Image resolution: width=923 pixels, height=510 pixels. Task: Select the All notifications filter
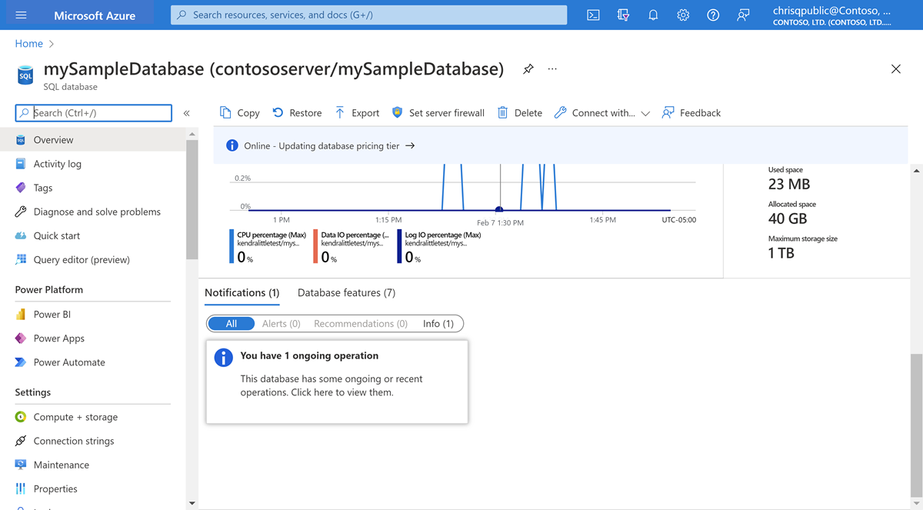coord(231,324)
